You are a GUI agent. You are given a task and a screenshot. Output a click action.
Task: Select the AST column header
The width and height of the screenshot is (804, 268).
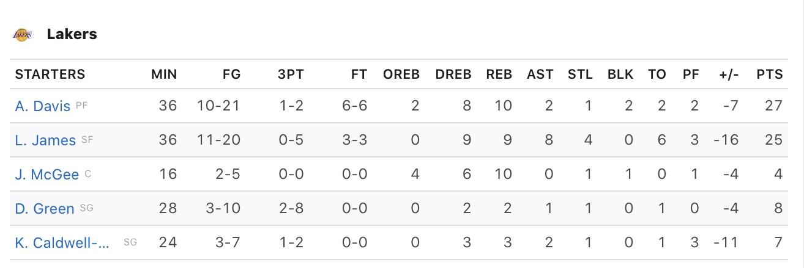540,74
